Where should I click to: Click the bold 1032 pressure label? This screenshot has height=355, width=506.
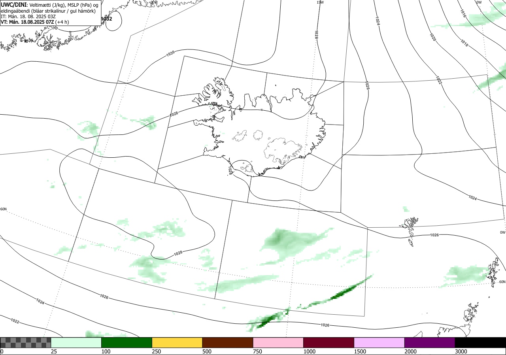click(x=106, y=19)
